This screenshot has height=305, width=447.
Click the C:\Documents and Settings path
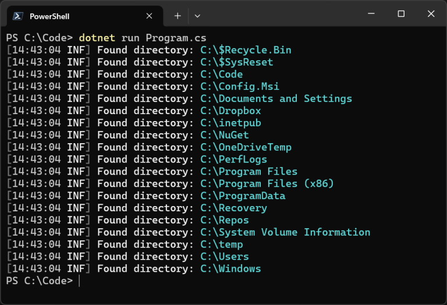pyautogui.click(x=276, y=98)
